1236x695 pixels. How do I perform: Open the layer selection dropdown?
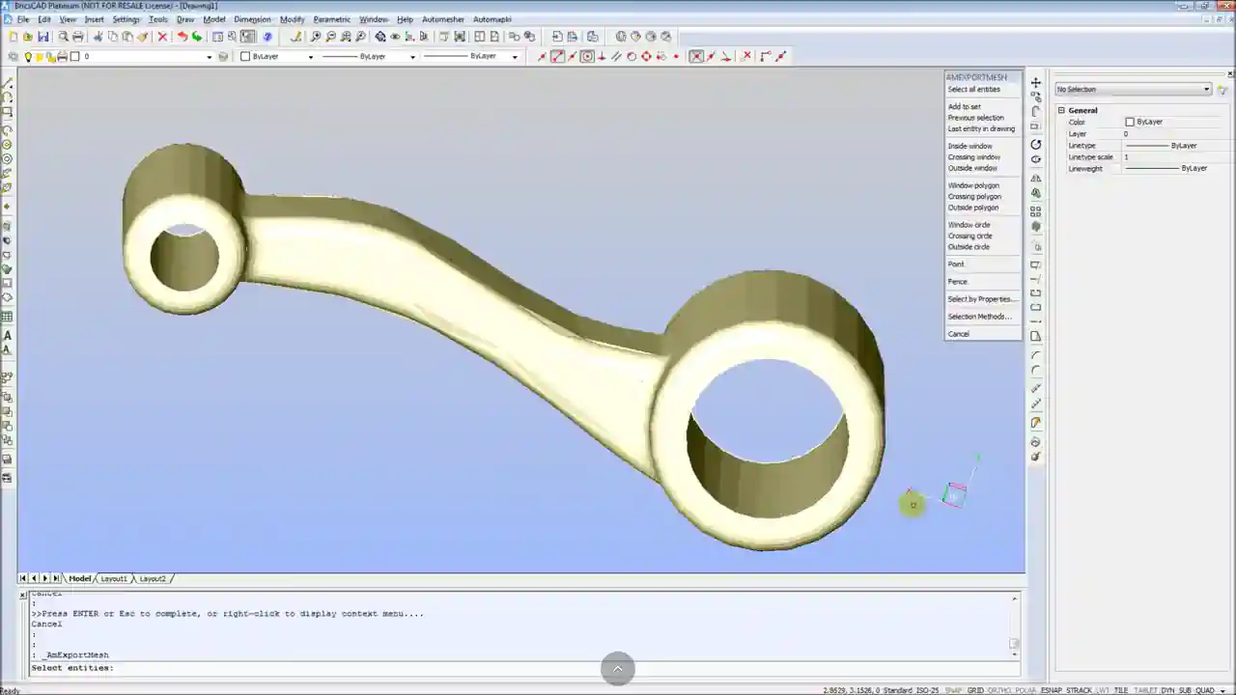pyautogui.click(x=209, y=56)
